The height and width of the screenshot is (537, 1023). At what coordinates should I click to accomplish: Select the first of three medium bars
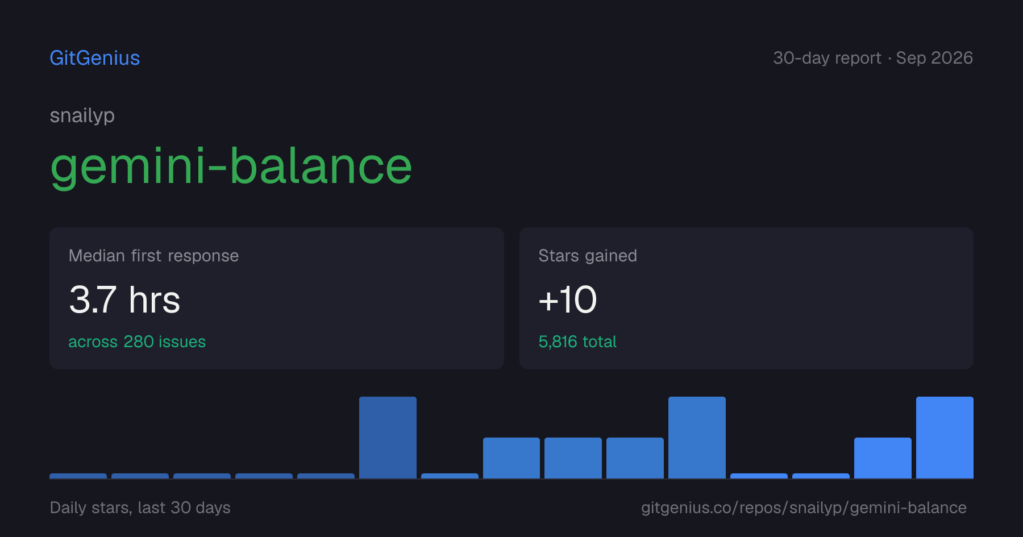[511, 458]
